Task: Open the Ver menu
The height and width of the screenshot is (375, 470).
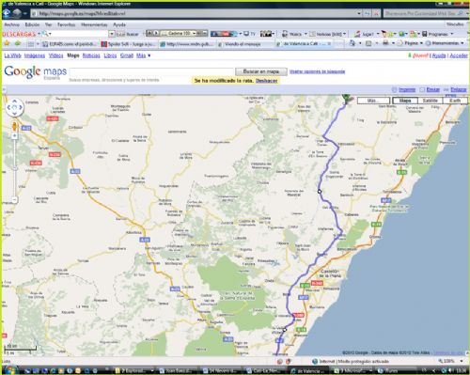Action: (x=49, y=24)
